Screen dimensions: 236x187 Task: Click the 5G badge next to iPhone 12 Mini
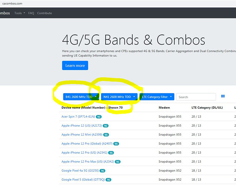point(106,135)
